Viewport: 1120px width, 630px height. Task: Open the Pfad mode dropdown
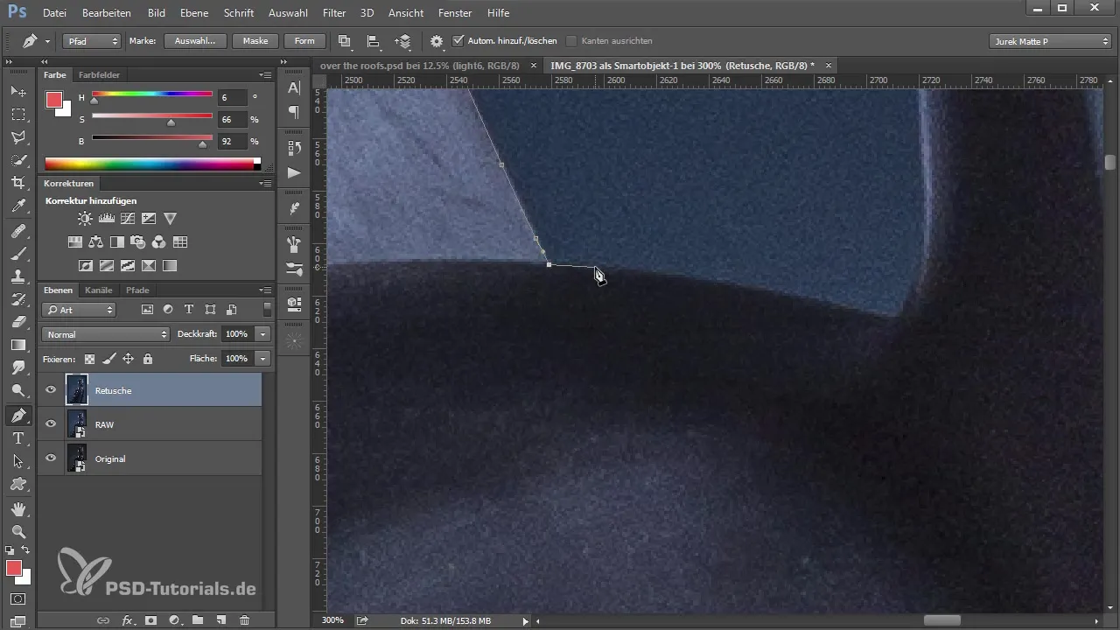click(x=92, y=41)
